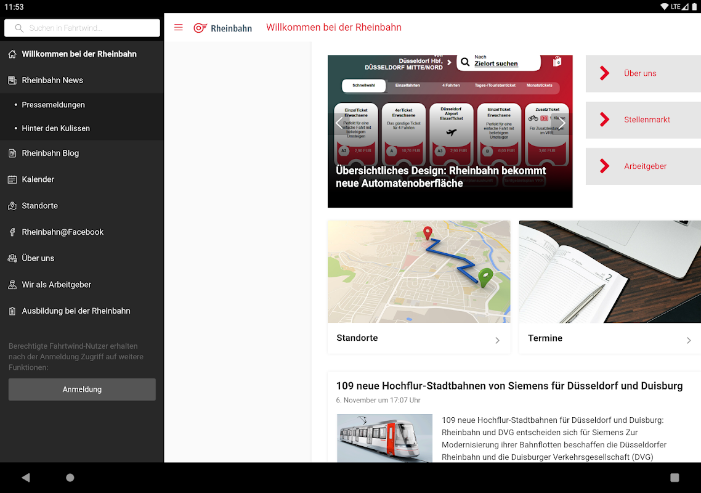This screenshot has width=701, height=493.
Task: Tap the Android recent apps button
Action: 675,478
